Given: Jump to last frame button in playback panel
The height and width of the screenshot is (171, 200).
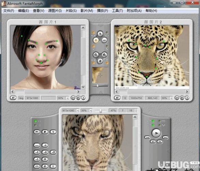Looking at the screenshot, I should pyautogui.click(x=166, y=137).
